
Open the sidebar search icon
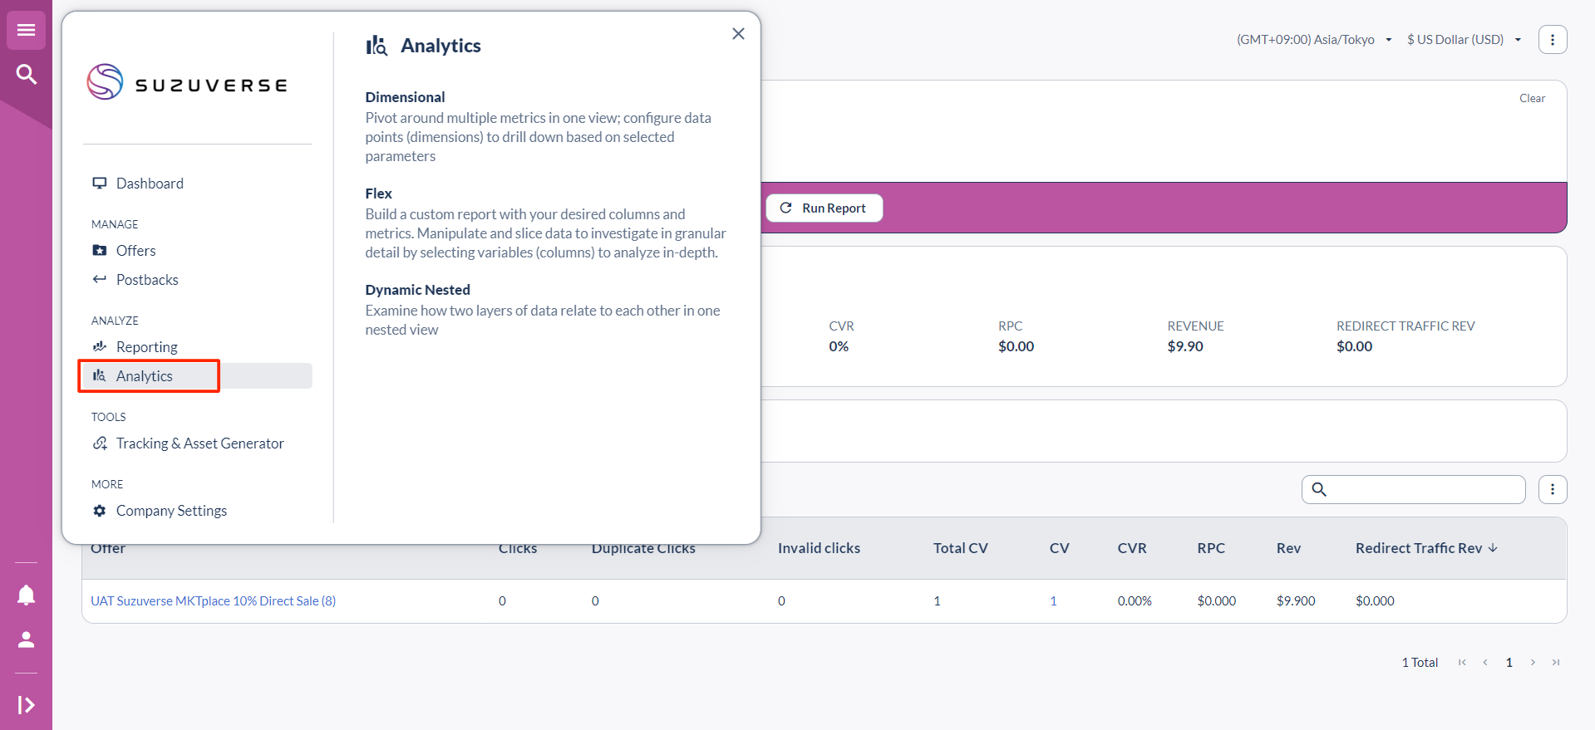[26, 75]
